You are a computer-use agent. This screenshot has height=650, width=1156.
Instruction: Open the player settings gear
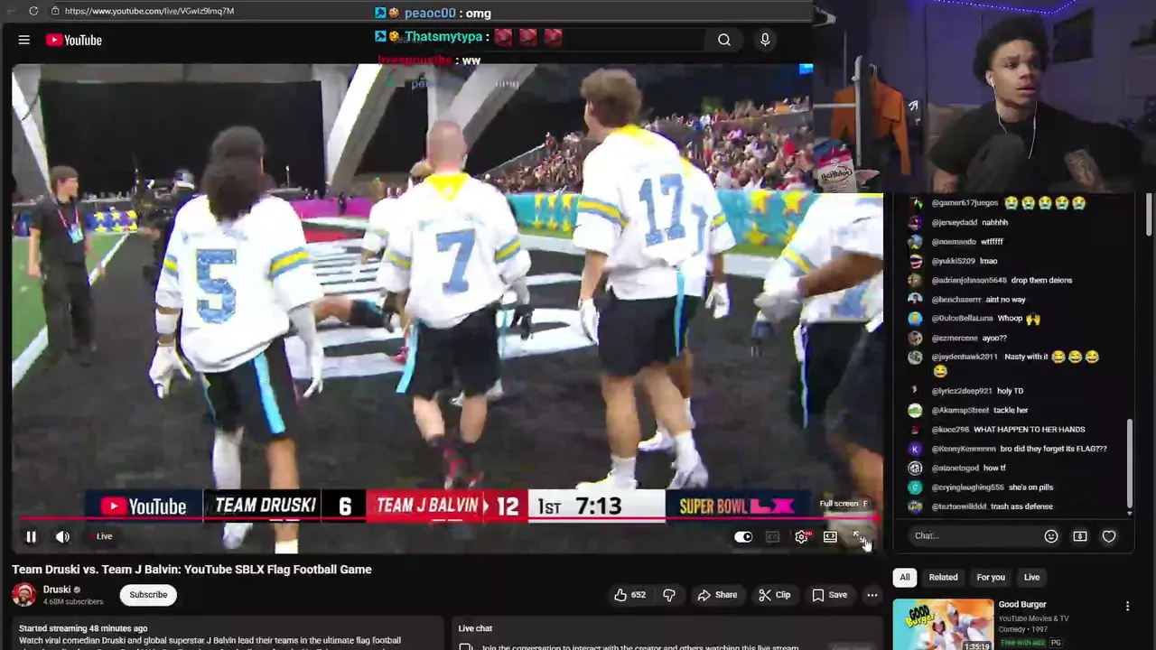tap(801, 536)
